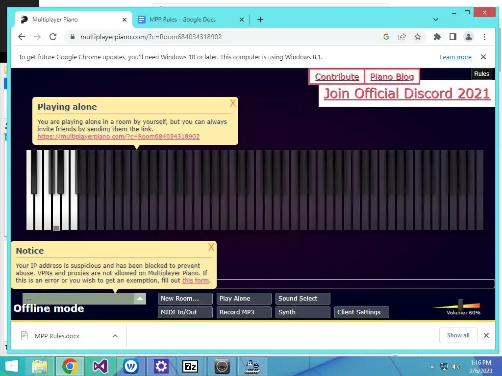Viewport: 502px width, 376px height.
Task: Open the MPP Rules.docx download
Action: pos(57,336)
